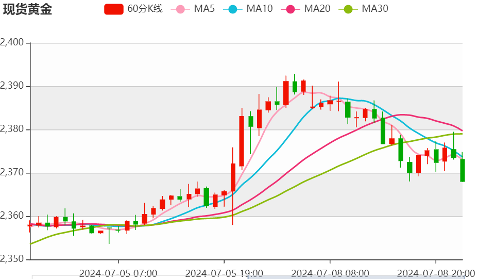Toggle the MA5 line legend
Screen dimensions: 478x279
pyautogui.click(x=193, y=9)
